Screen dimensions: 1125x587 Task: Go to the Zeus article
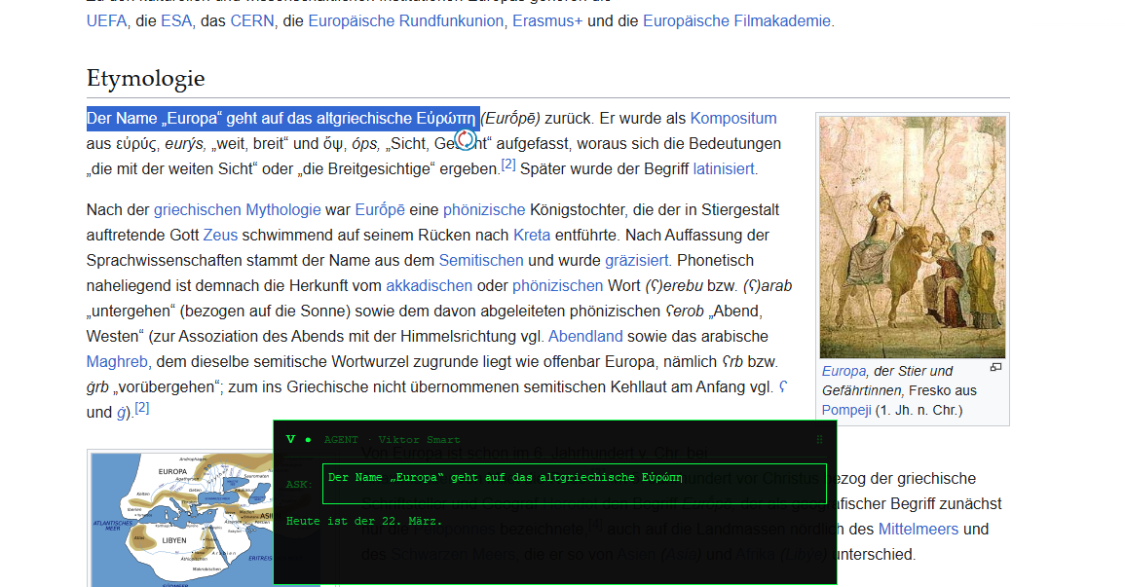[220, 235]
